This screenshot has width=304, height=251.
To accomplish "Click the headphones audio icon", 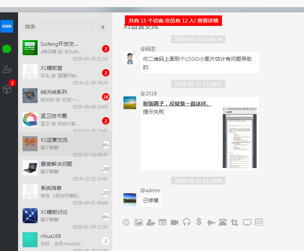I will [187, 222].
